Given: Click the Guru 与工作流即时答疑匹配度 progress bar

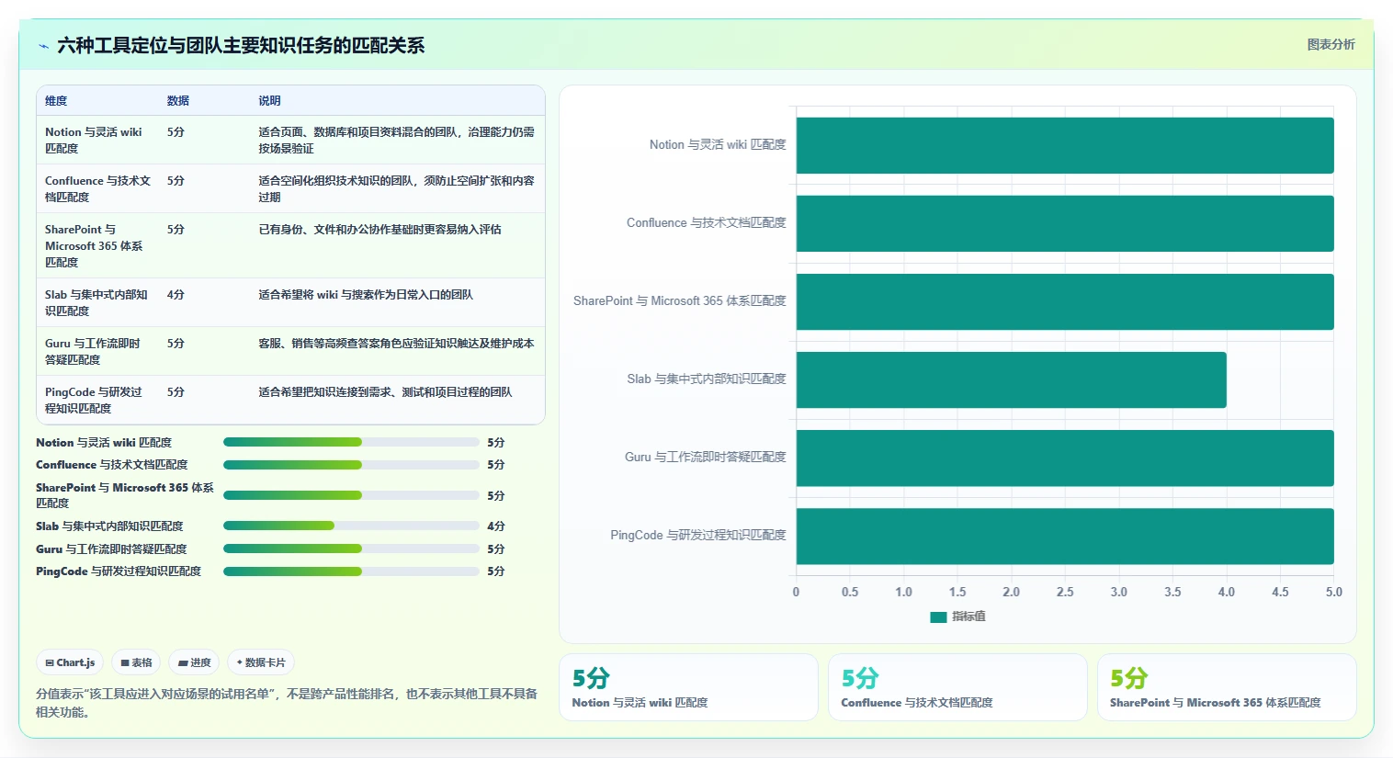Looking at the screenshot, I should pos(351,549).
